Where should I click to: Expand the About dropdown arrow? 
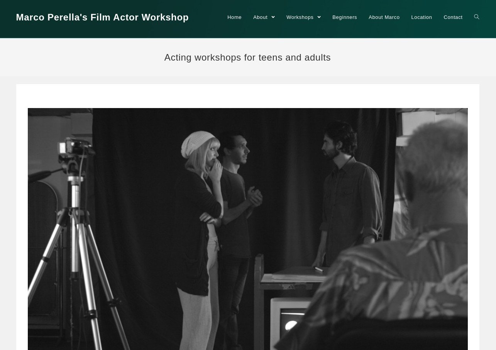click(x=273, y=17)
